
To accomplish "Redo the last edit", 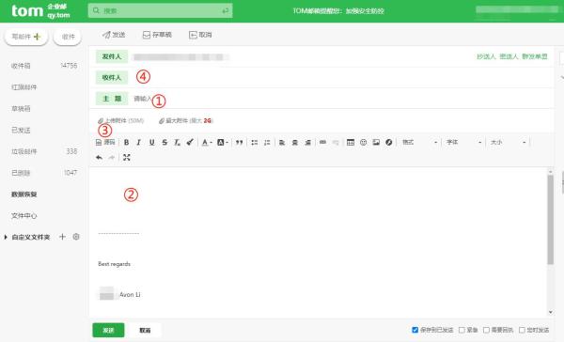I will pos(112,158).
